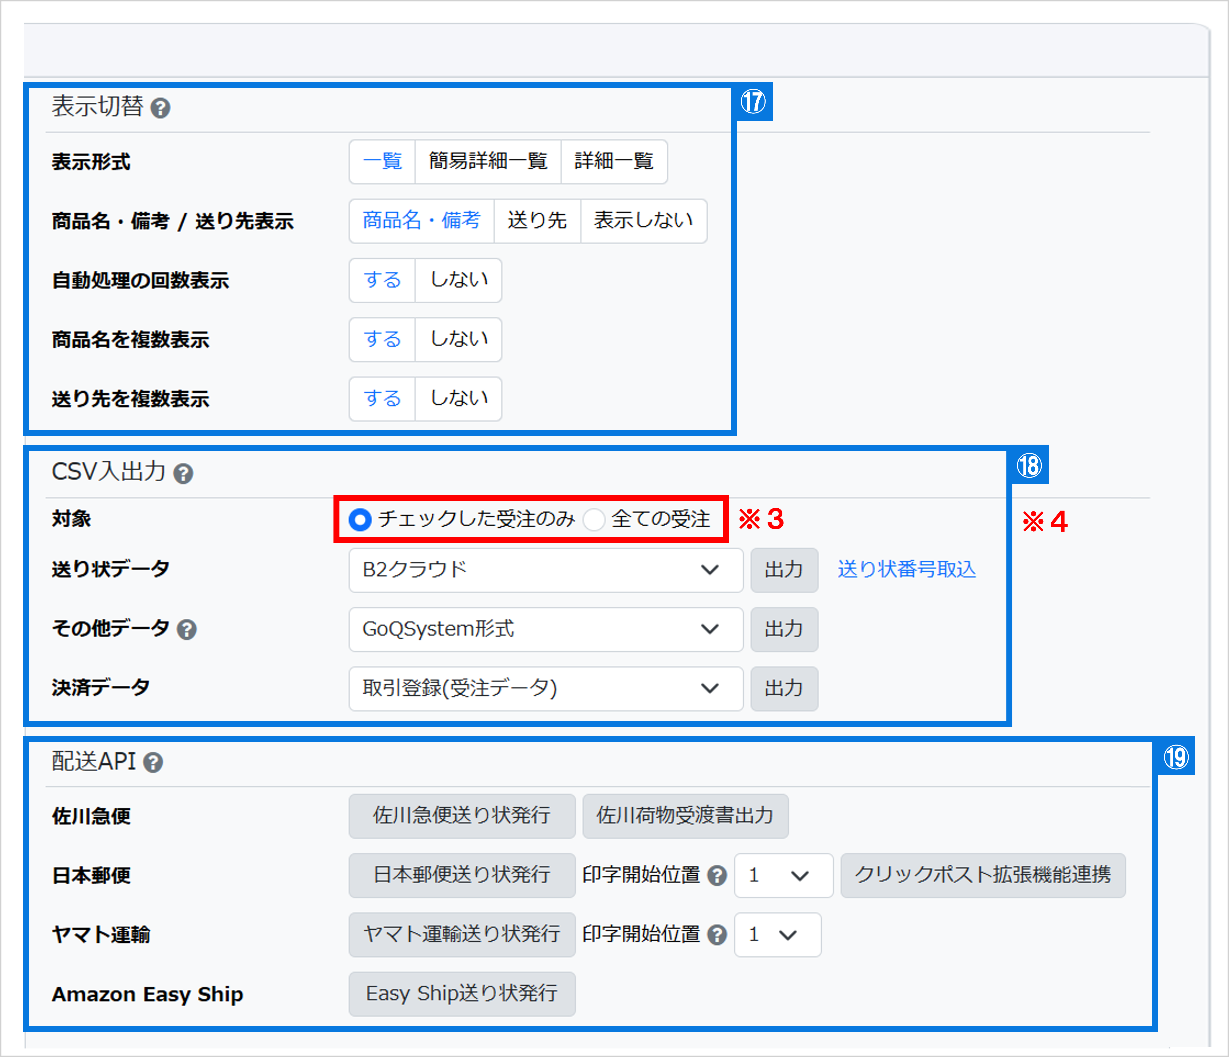Select チェックした受注のみ radio button
This screenshot has height=1057, width=1229.
pos(360,519)
